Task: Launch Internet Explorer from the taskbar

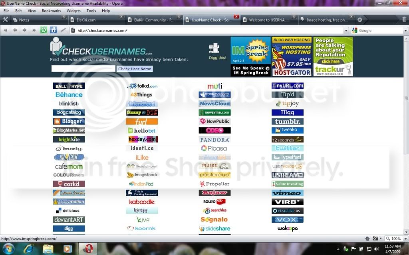Action: 28,249
